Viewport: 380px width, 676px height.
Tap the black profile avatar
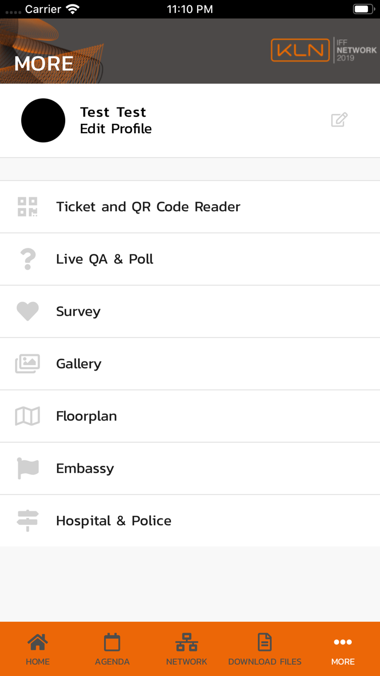click(x=43, y=120)
